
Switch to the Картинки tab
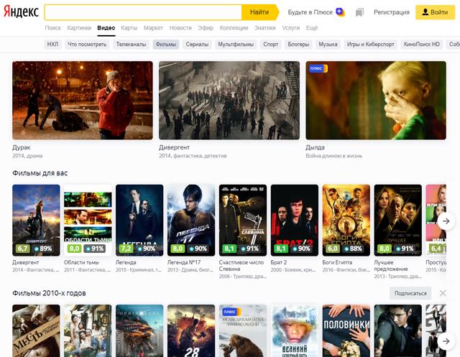(79, 28)
